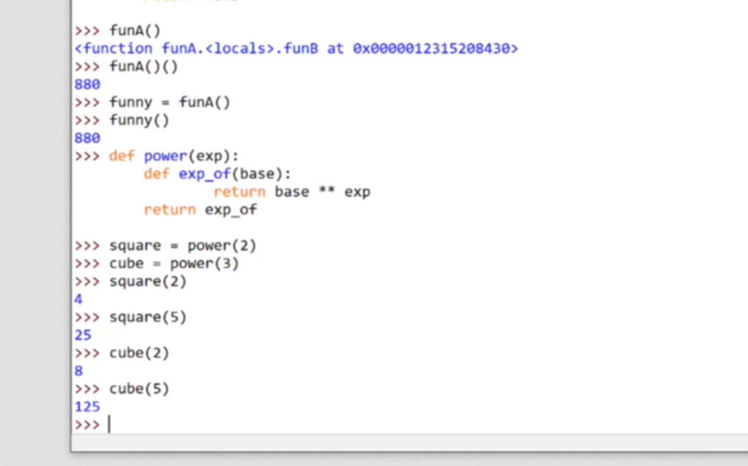Click the output value 4
This screenshot has width=748, height=466.
pos(78,299)
